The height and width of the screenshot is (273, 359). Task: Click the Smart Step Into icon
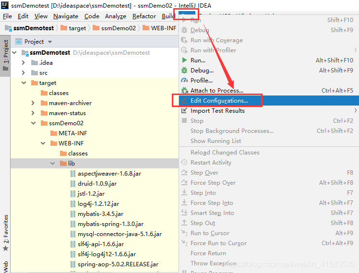pyautogui.click(x=184, y=213)
